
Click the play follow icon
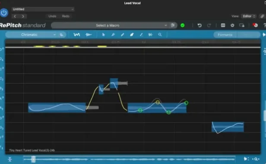coord(246,159)
